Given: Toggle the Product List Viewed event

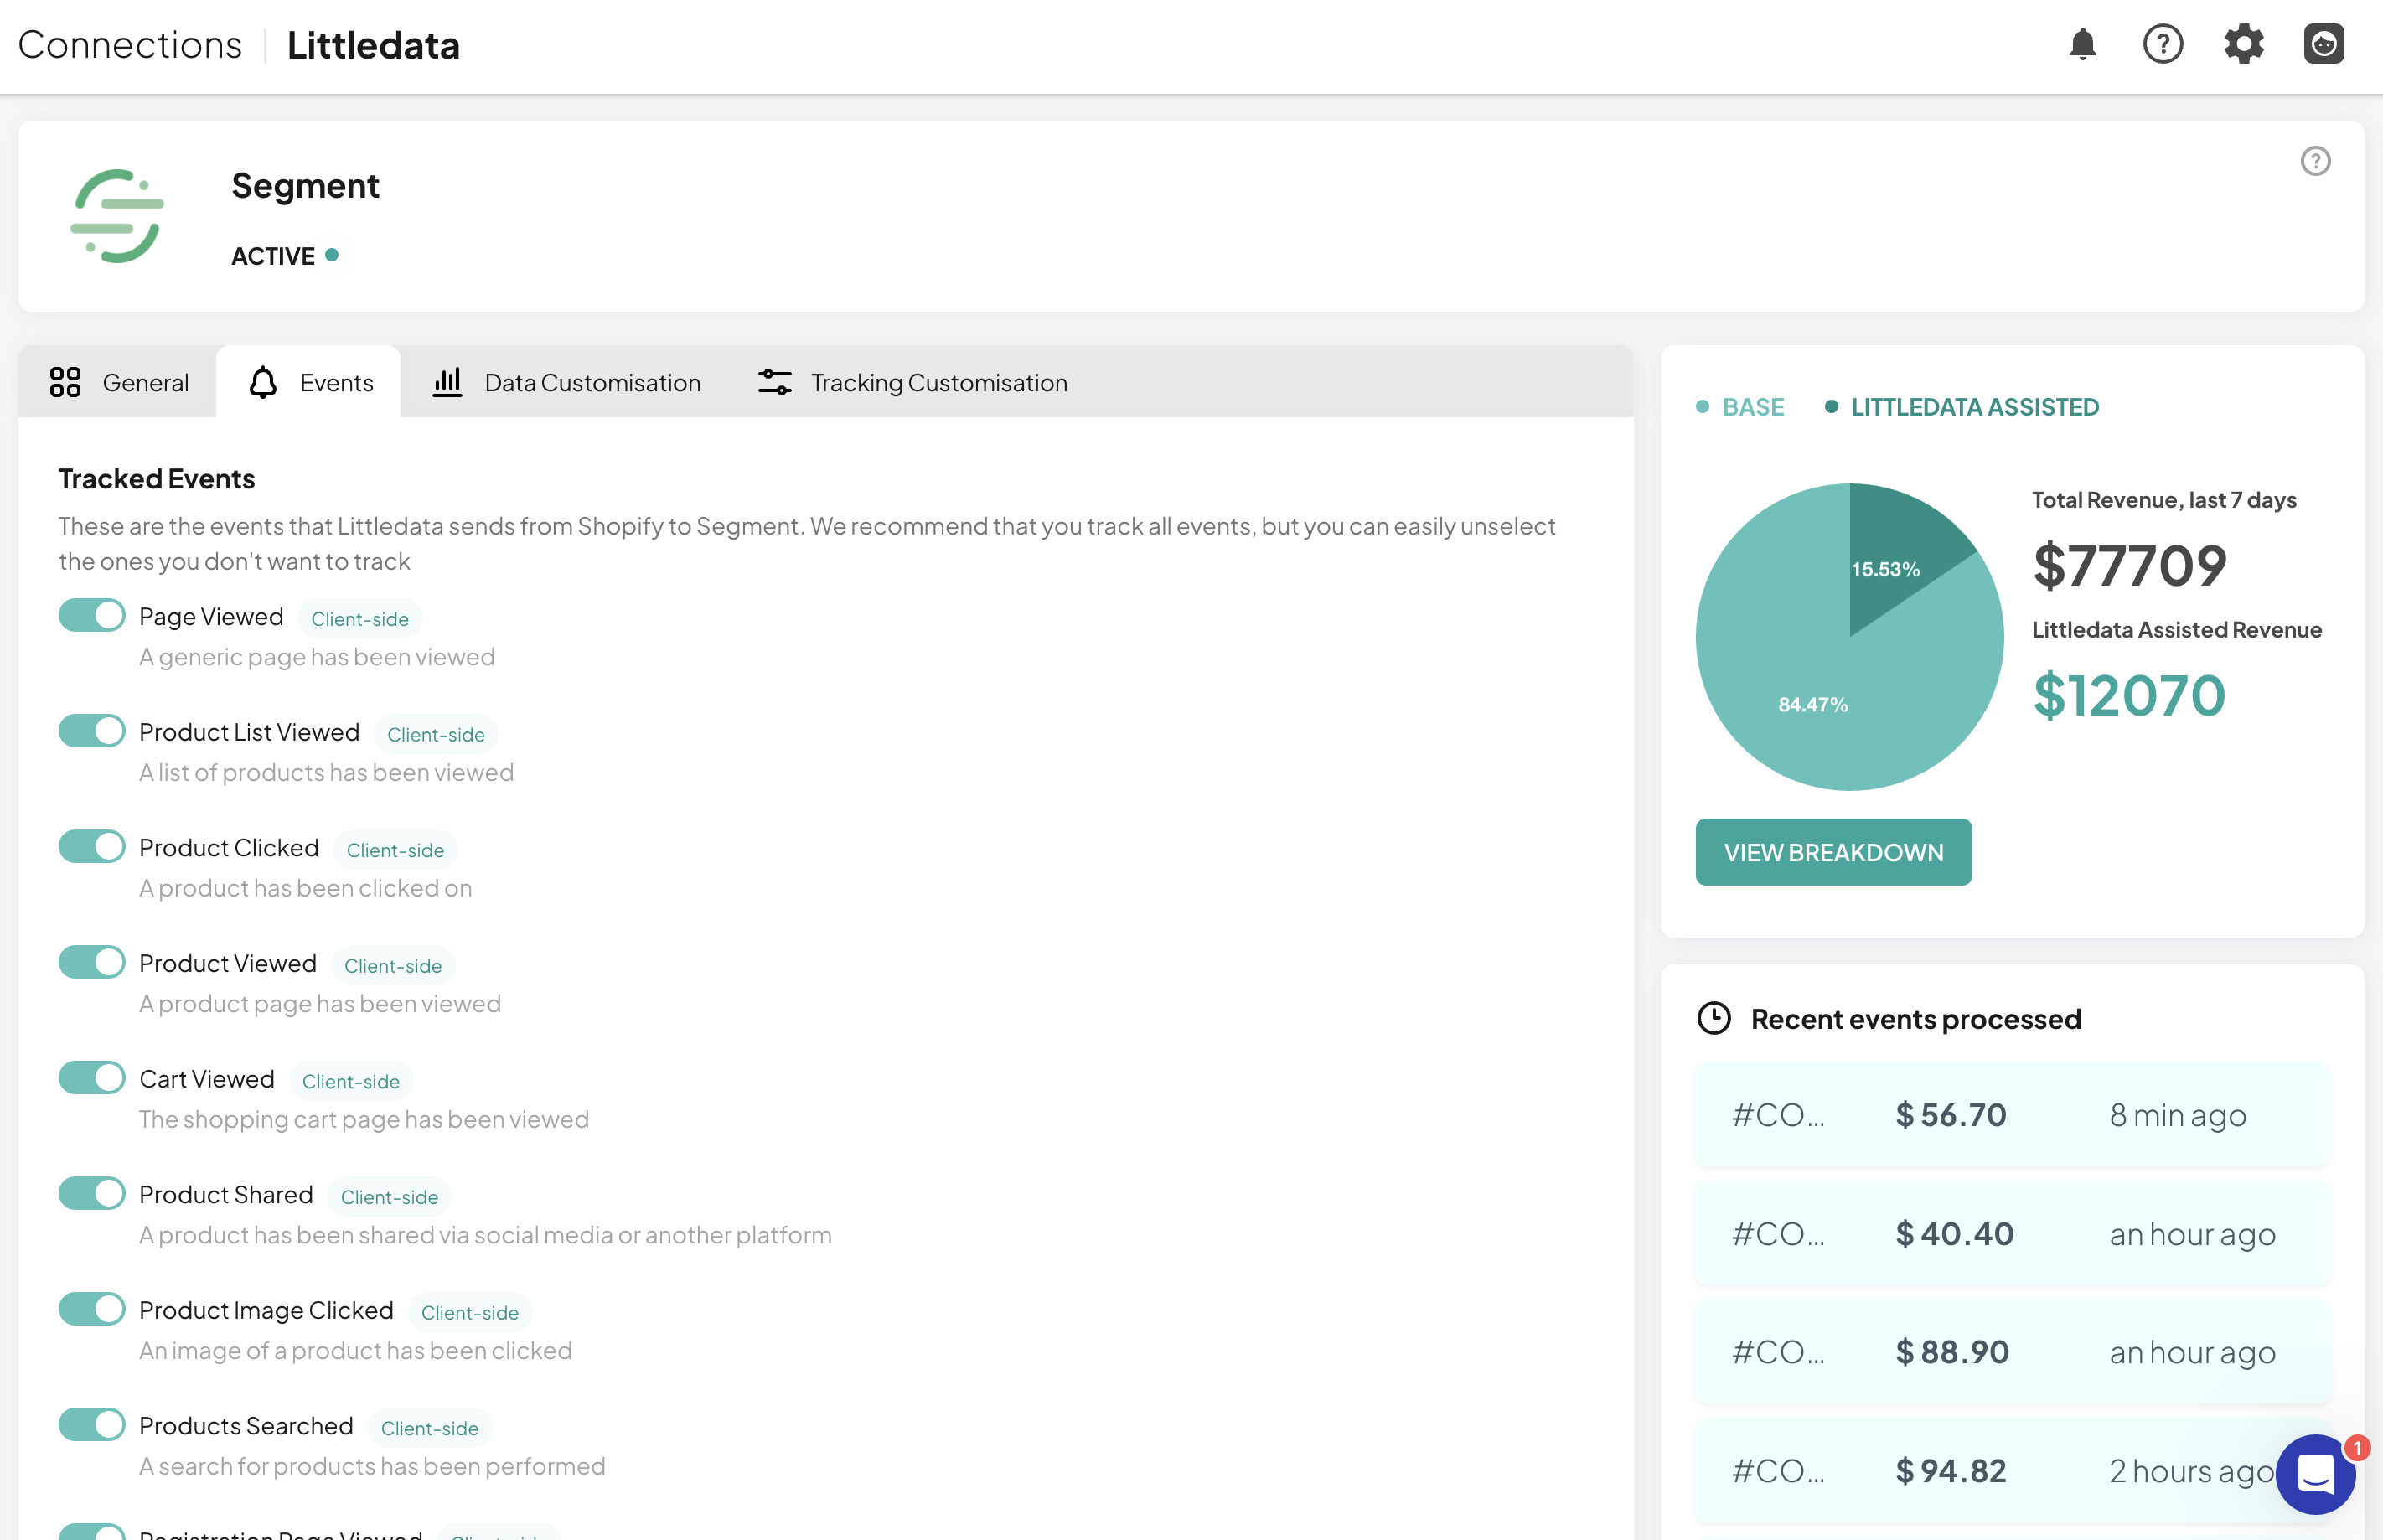Looking at the screenshot, I should point(92,732).
